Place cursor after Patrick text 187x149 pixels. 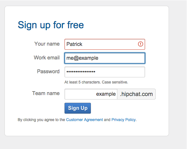(83, 44)
